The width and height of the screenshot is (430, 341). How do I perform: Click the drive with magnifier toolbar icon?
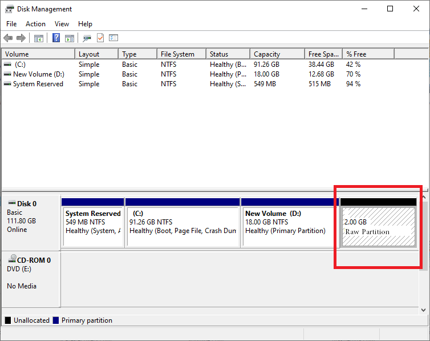click(87, 38)
